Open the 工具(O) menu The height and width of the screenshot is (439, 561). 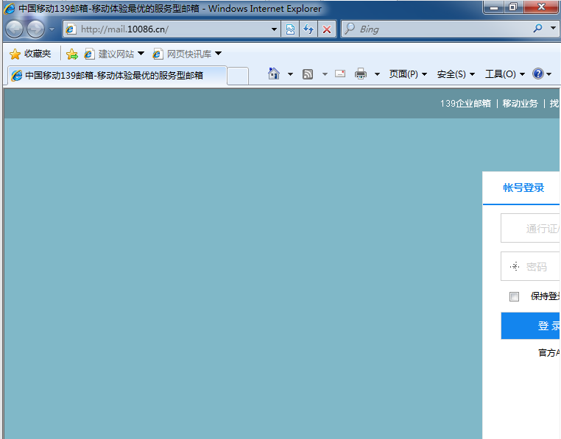[505, 74]
